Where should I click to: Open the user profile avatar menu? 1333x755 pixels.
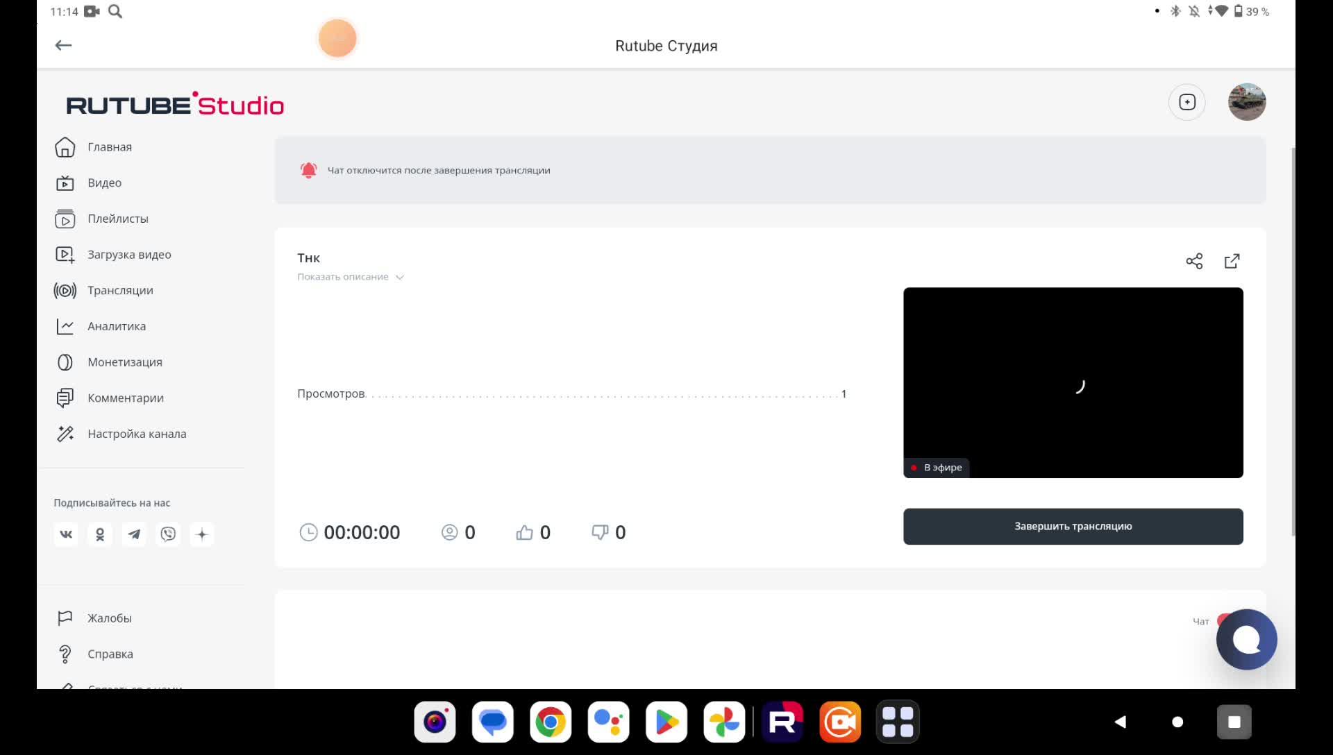pos(1247,102)
